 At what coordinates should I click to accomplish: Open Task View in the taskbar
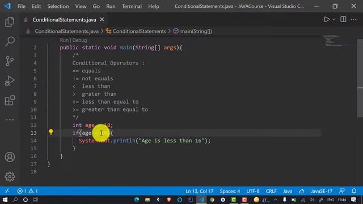[x=36, y=199]
